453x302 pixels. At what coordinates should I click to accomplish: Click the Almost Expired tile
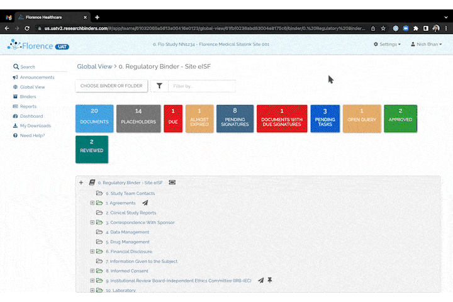point(199,118)
